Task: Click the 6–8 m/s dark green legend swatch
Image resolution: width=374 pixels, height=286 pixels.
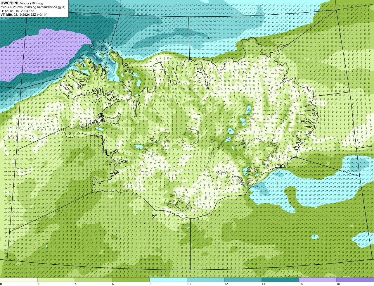Action: [131, 280]
